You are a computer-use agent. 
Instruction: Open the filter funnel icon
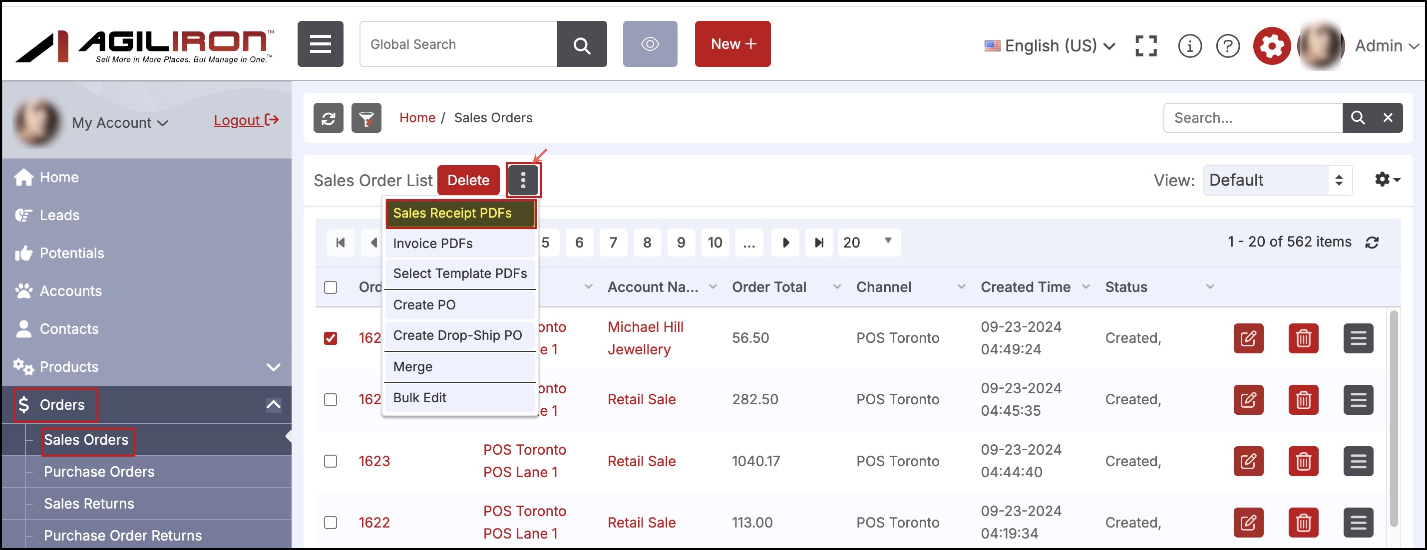point(366,118)
